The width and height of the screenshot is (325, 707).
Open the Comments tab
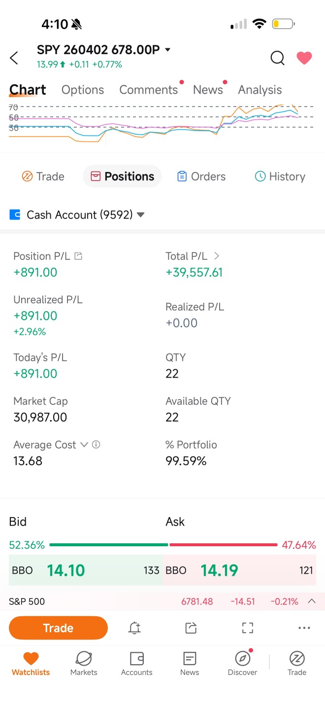coord(148,90)
